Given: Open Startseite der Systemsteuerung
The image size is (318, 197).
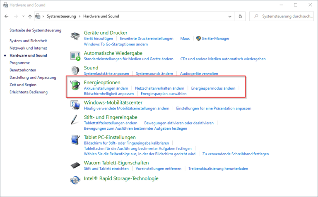Looking at the screenshot, I should (x=35, y=30).
